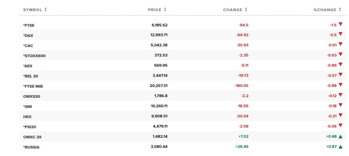This screenshot has width=349, height=156.
Task: Click the RUSSIA change value +26.45
Action: pyautogui.click(x=242, y=147)
